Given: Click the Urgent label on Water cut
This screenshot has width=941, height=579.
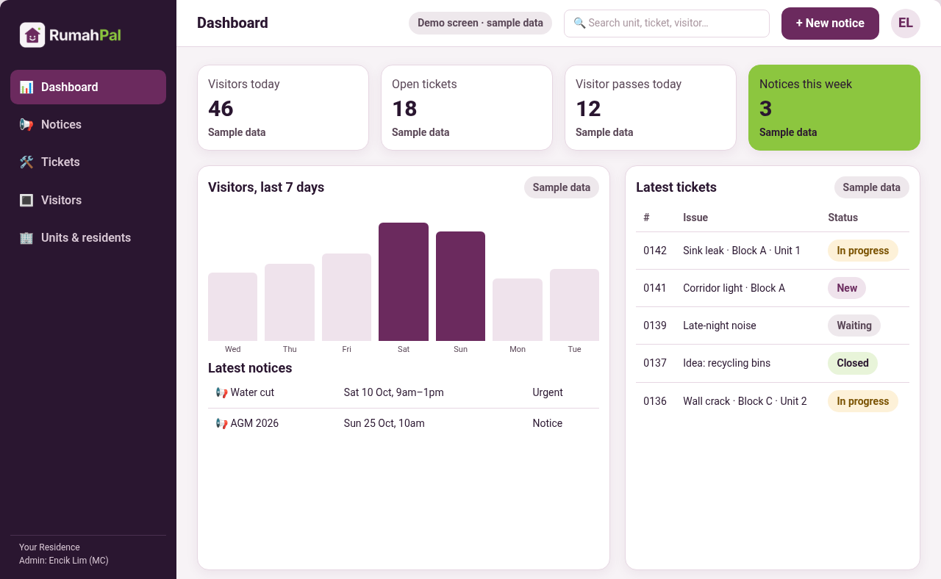Looking at the screenshot, I should 548,392.
